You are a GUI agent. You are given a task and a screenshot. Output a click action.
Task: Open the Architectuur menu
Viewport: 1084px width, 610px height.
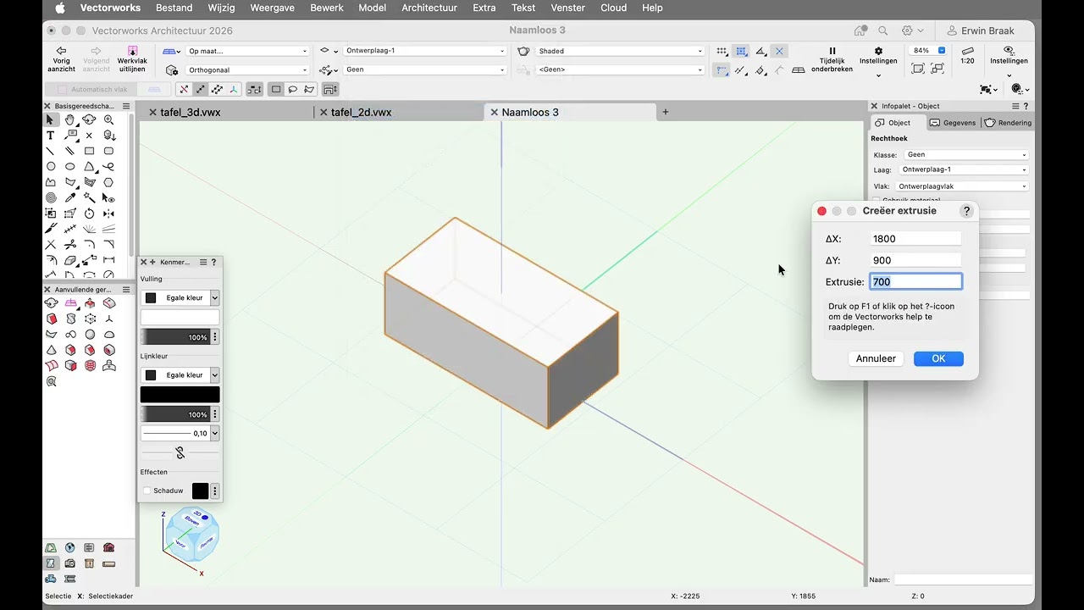point(429,8)
